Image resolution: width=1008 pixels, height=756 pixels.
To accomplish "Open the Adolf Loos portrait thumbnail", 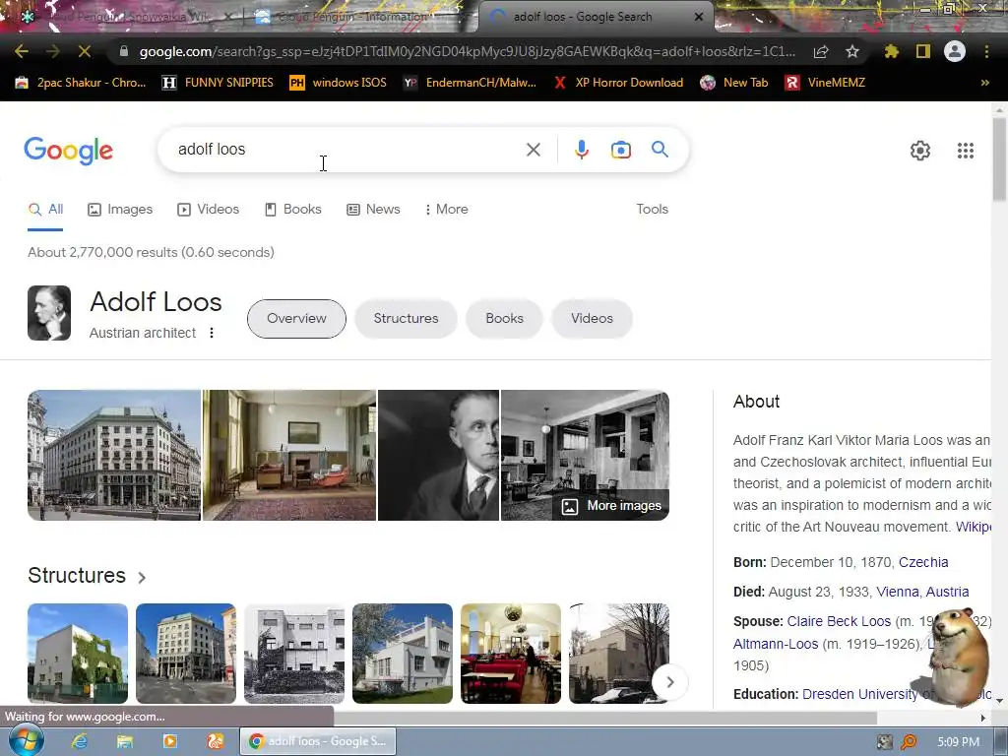I will [x=49, y=313].
